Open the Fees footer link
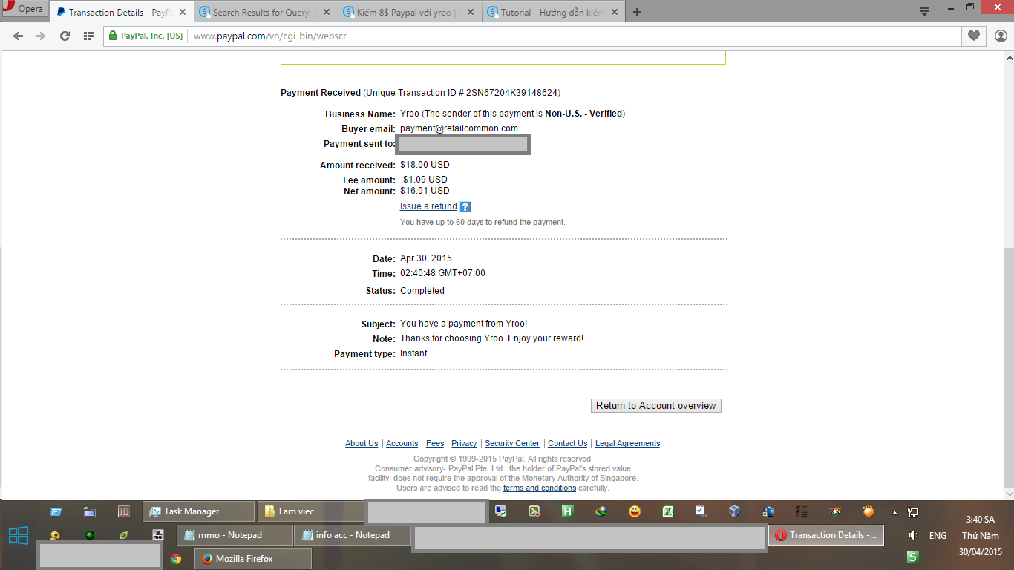This screenshot has height=570, width=1014. point(435,444)
